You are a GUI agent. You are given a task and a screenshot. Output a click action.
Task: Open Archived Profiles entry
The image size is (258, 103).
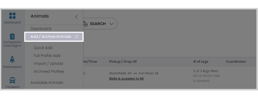[x=49, y=72]
